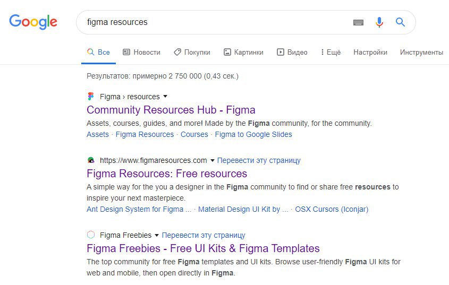Switch to the Новости tab

[x=141, y=52]
